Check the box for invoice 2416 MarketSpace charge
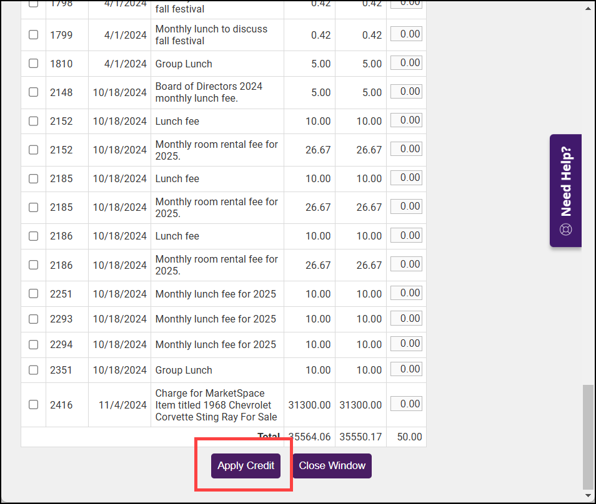 point(34,405)
